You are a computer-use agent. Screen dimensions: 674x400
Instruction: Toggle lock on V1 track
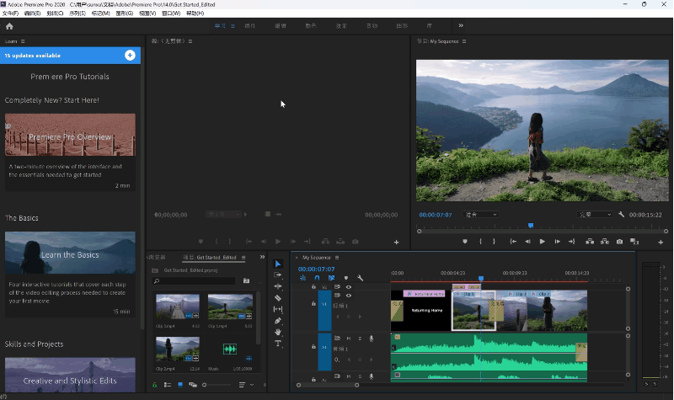point(313,303)
